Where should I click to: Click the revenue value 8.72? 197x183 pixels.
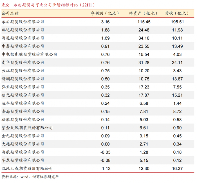pyautogui.click(x=177, y=111)
